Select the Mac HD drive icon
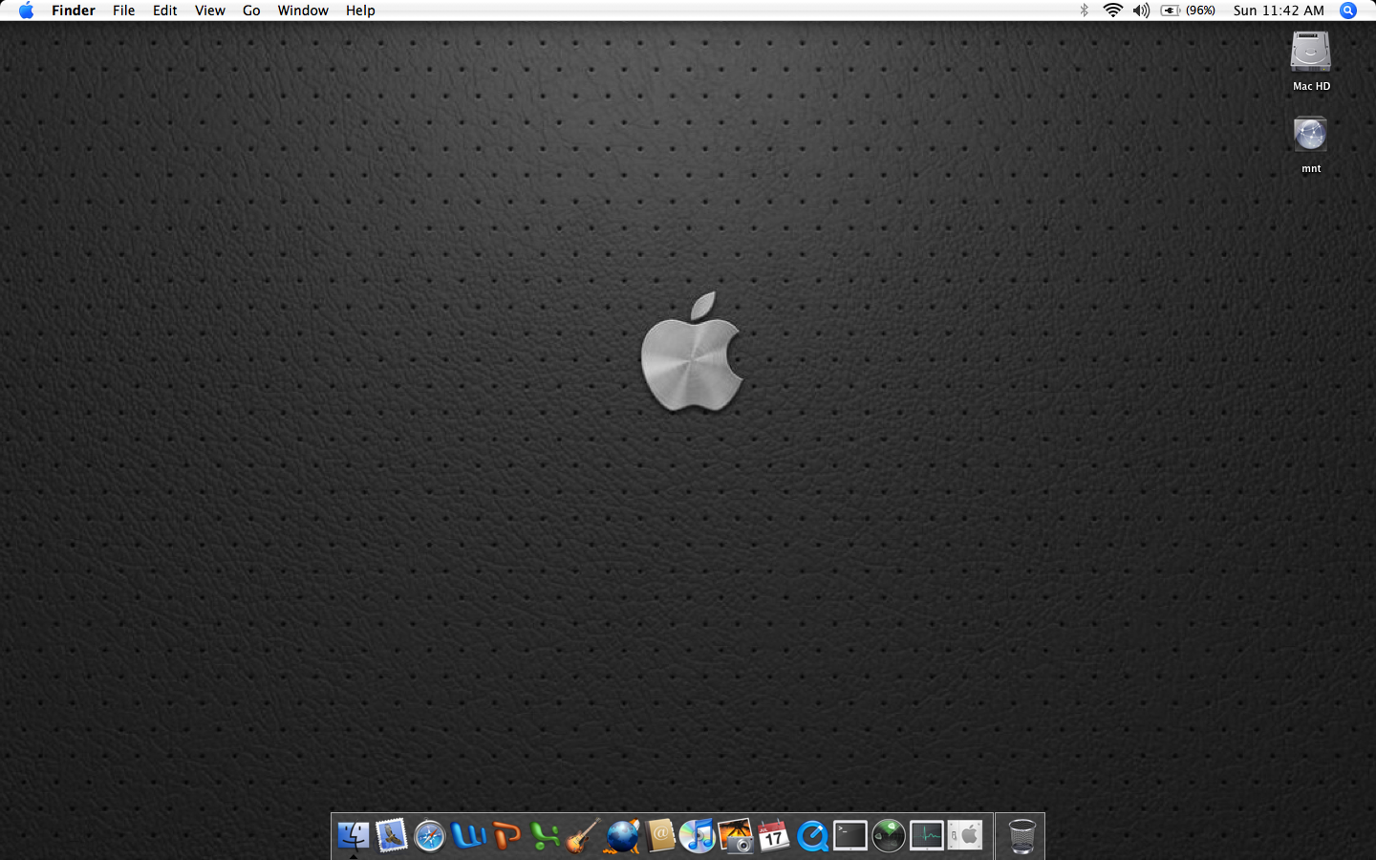 1311,61
